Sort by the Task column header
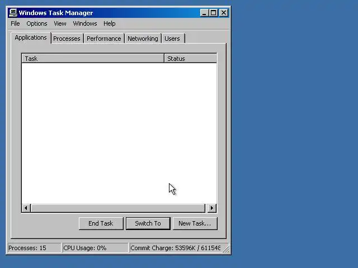Image resolution: width=358 pixels, height=268 pixels. point(93,59)
